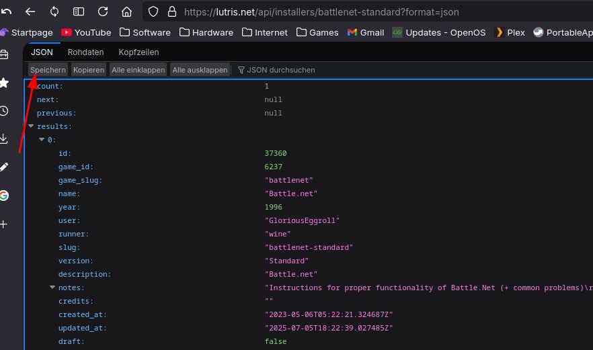Reload the page with reload icon
The height and width of the screenshot is (350, 593).
click(103, 11)
